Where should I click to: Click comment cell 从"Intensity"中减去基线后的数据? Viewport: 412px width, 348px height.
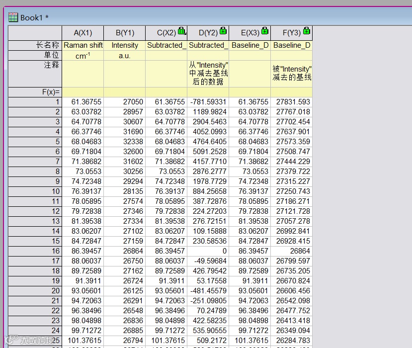click(x=208, y=74)
